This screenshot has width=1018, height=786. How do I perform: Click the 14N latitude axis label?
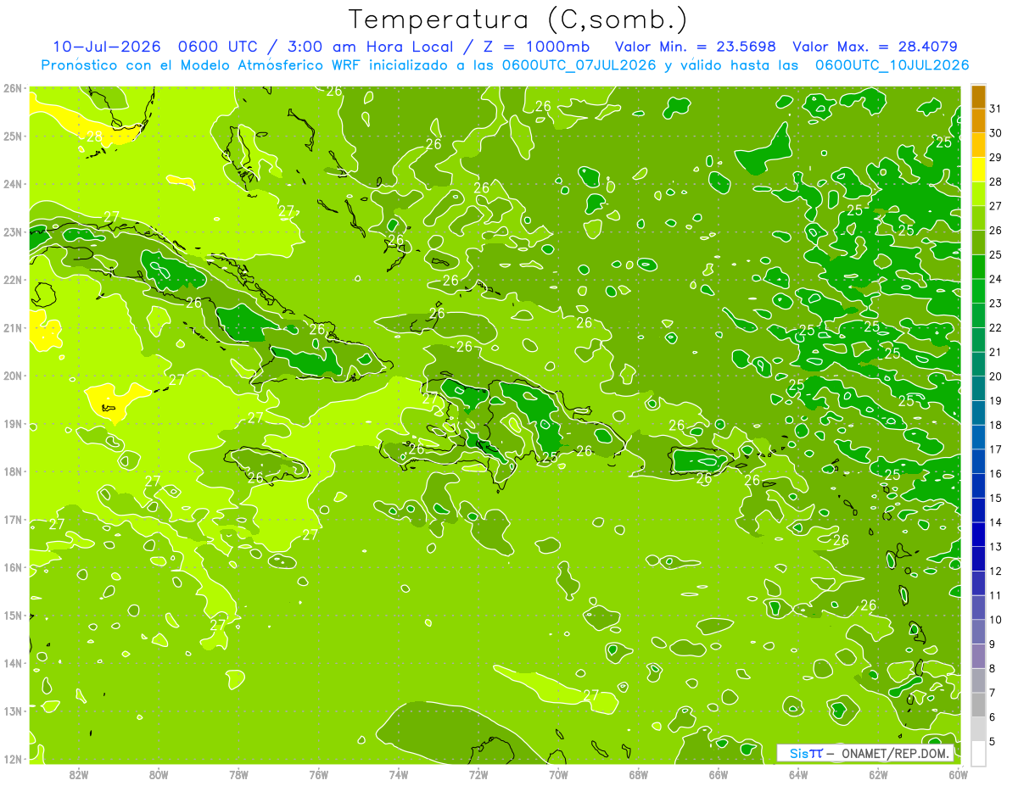tap(12, 663)
